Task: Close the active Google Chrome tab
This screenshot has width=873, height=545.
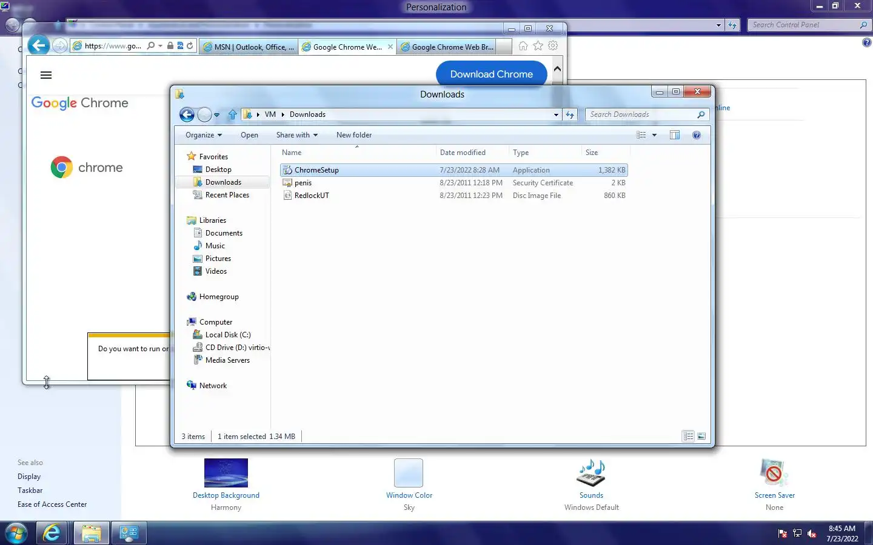Action: 390,47
